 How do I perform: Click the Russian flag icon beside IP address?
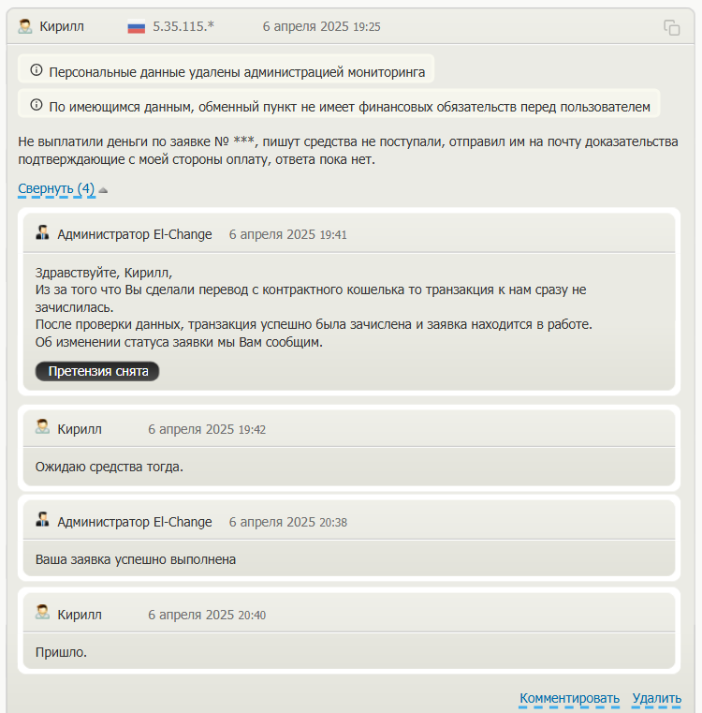coord(137,27)
